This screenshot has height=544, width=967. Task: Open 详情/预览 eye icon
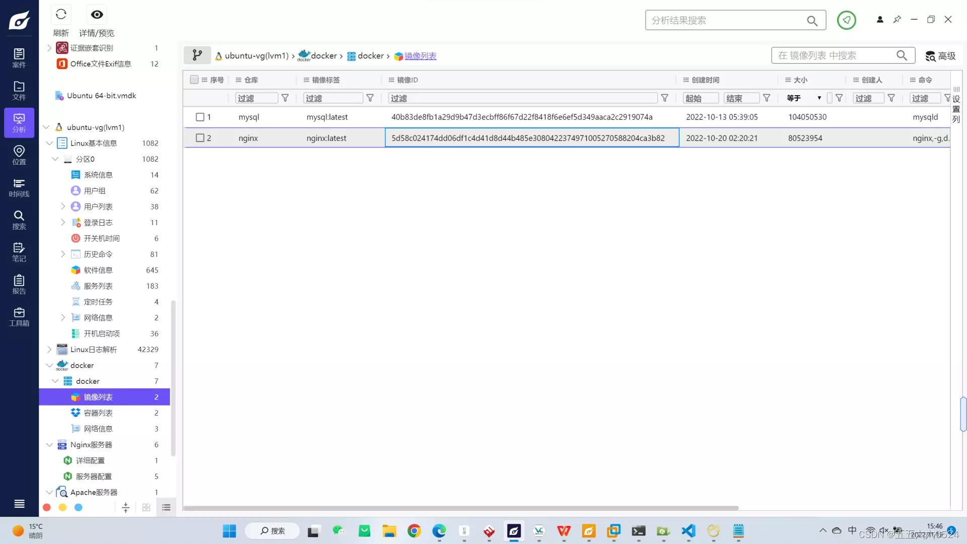[97, 15]
